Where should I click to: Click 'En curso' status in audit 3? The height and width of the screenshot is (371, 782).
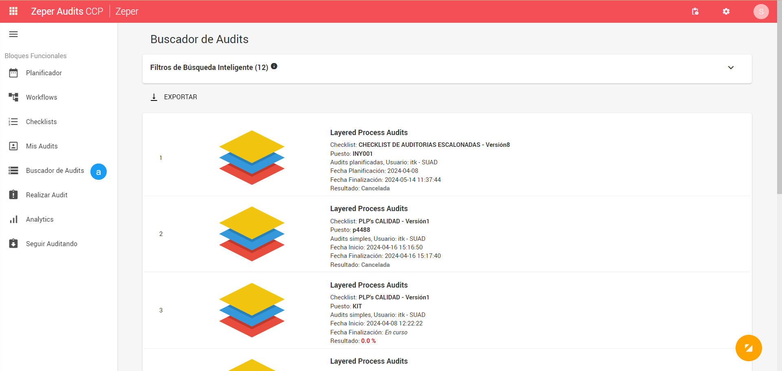396,332
